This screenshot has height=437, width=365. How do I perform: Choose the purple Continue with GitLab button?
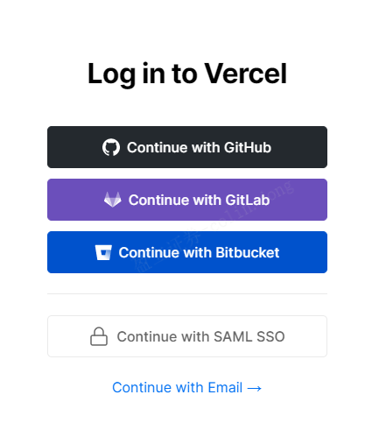(187, 200)
